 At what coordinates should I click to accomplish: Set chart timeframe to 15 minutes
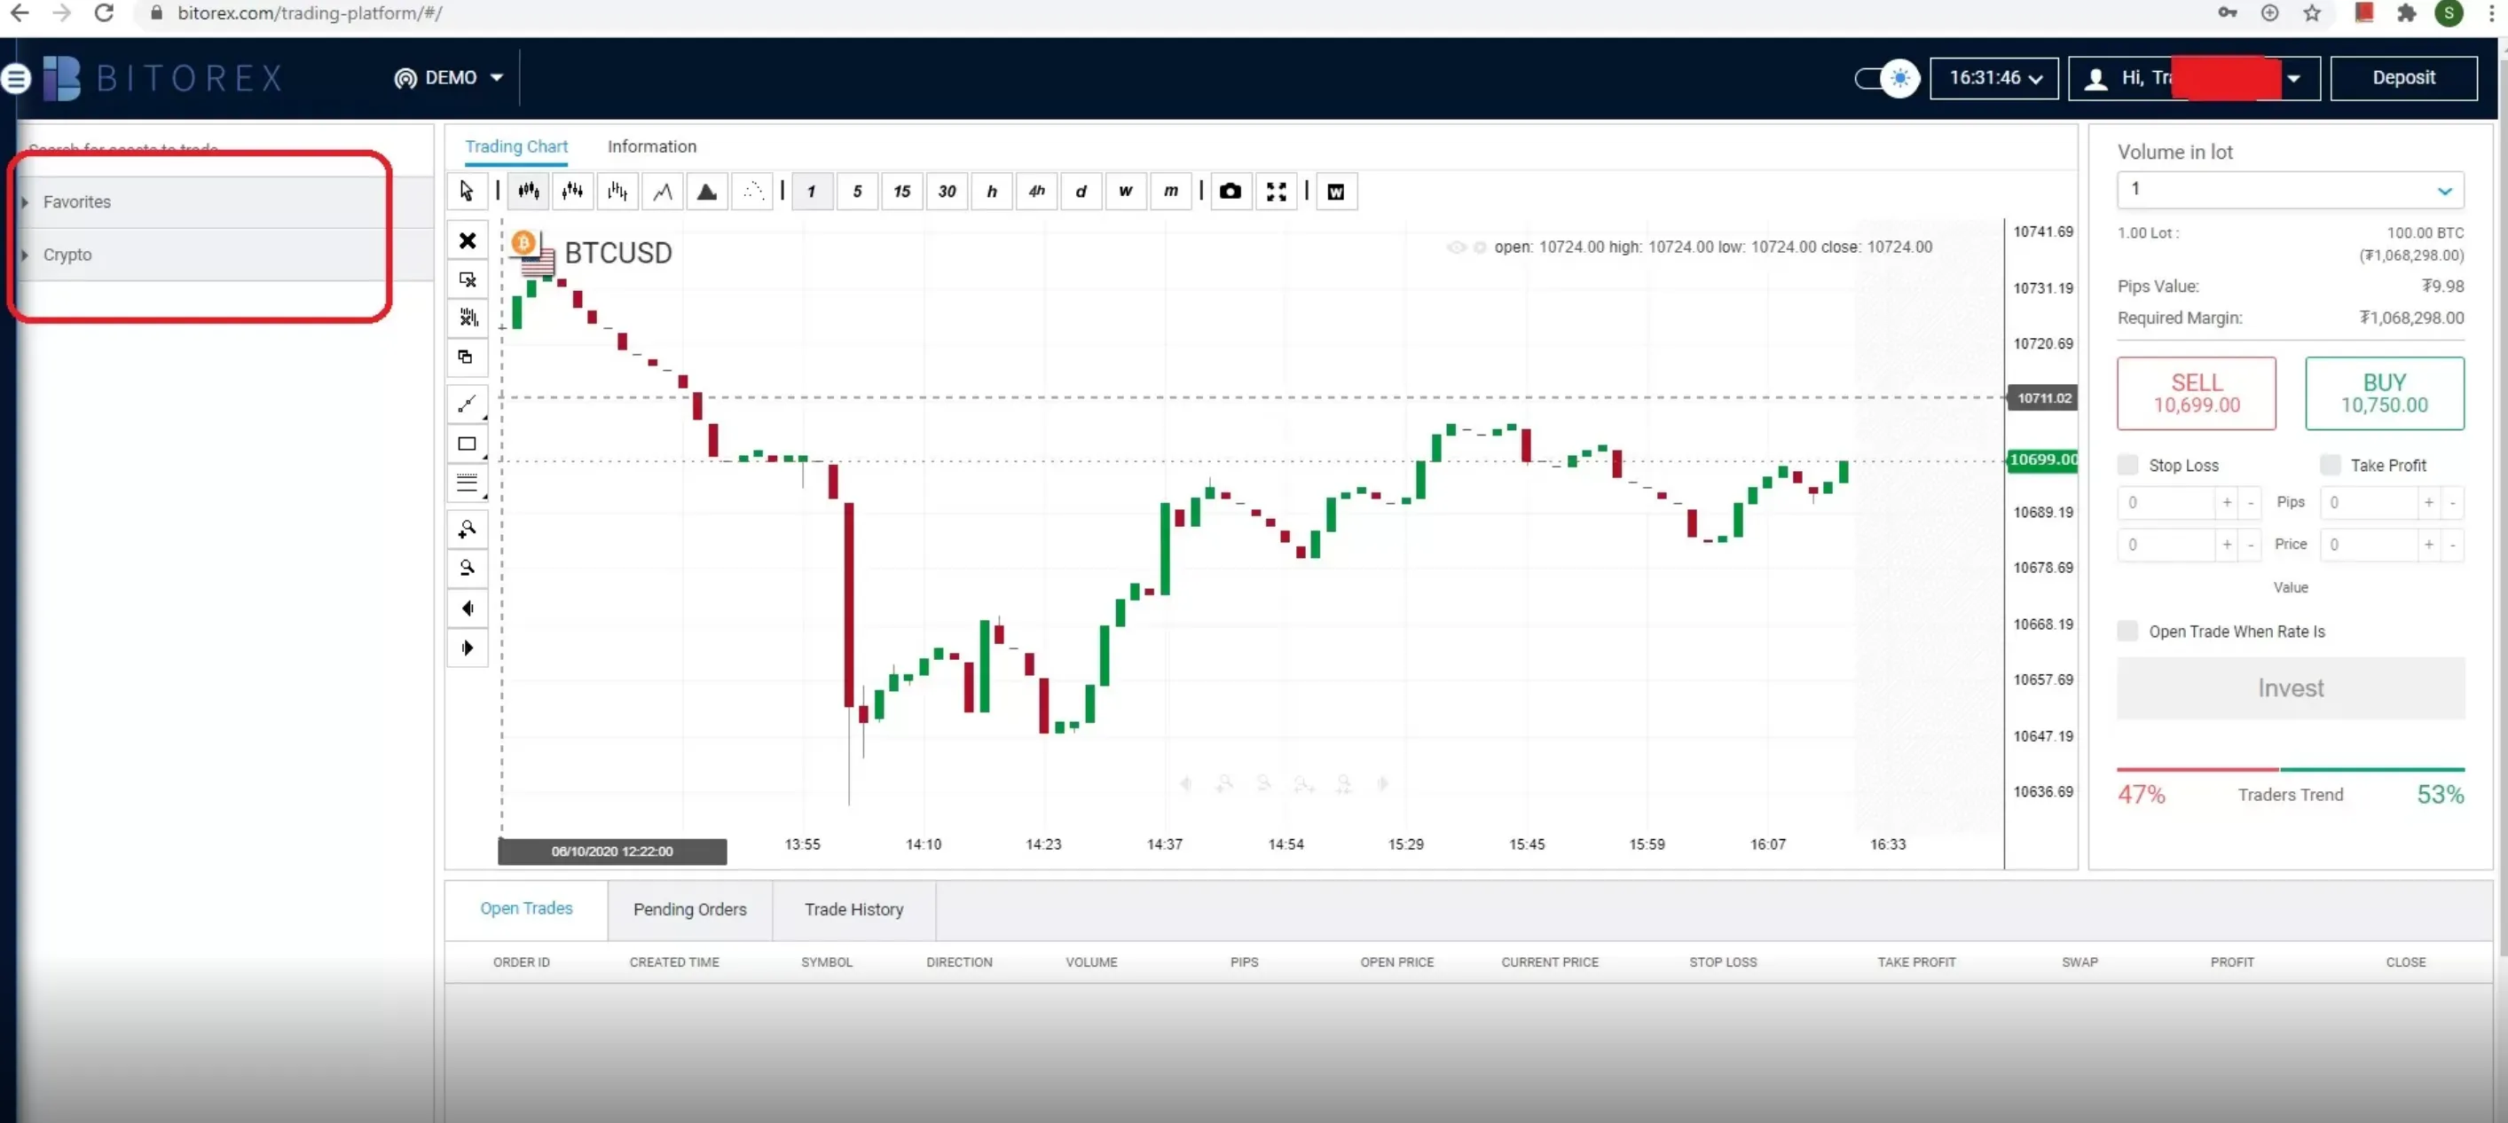click(902, 192)
